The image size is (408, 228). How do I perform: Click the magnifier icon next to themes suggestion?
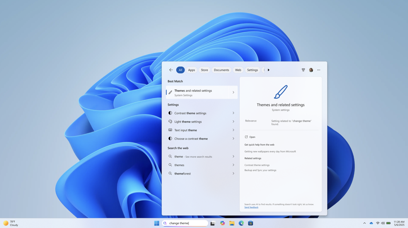click(x=170, y=165)
